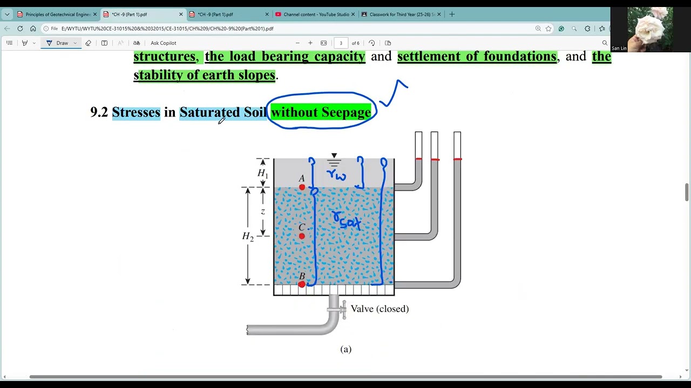Click the vertical scrollbar thumb
691x388 pixels.
pos(687,192)
